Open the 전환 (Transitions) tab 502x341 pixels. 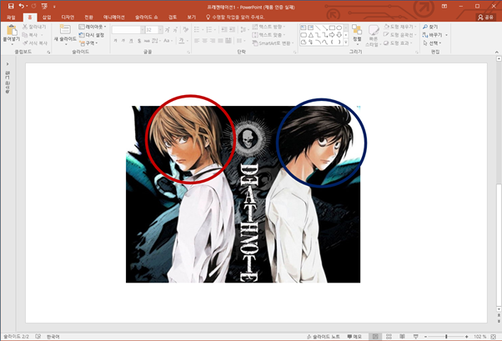click(88, 18)
